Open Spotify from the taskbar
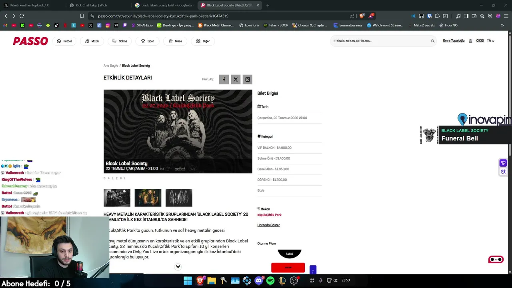This screenshot has height=288, width=512. [x=270, y=280]
